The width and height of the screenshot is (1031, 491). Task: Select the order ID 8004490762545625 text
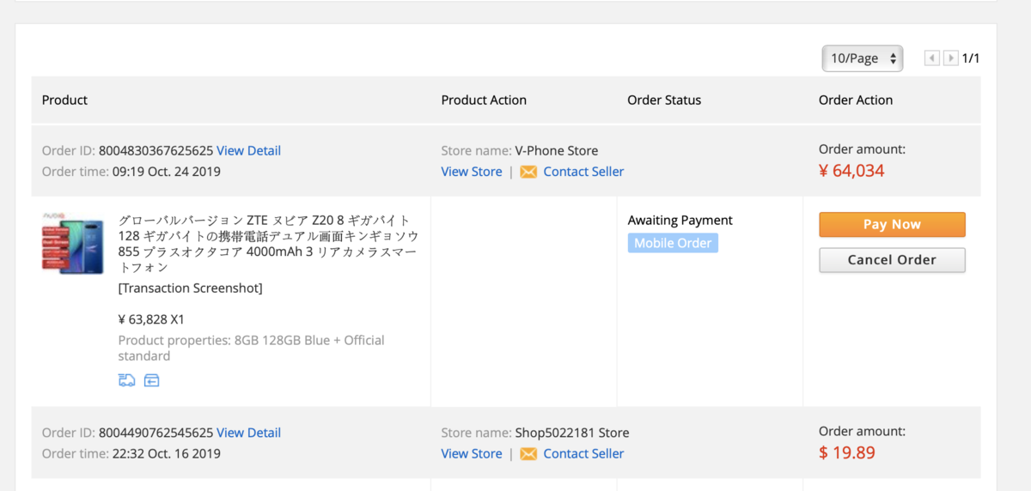click(x=156, y=433)
